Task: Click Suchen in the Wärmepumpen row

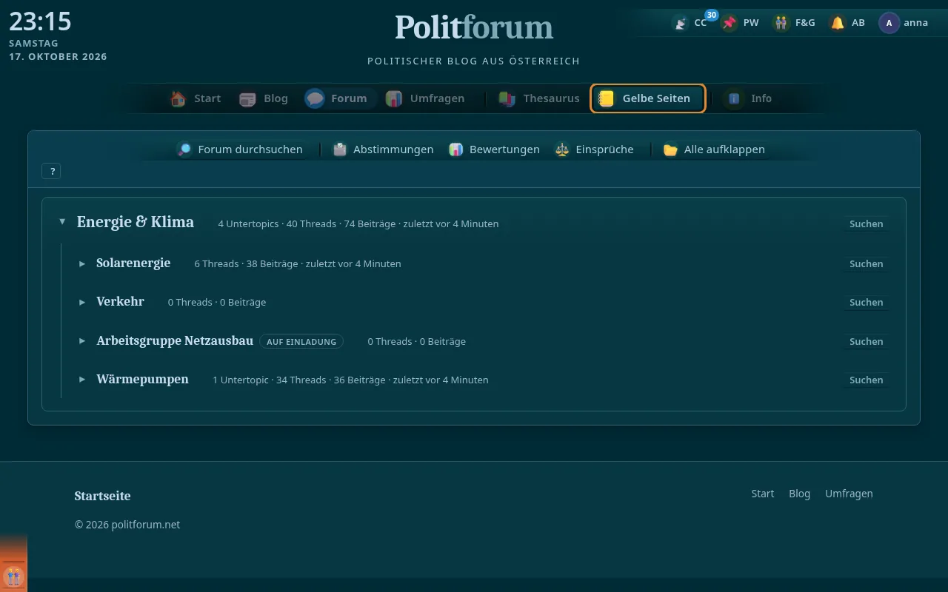Action: coord(866,380)
